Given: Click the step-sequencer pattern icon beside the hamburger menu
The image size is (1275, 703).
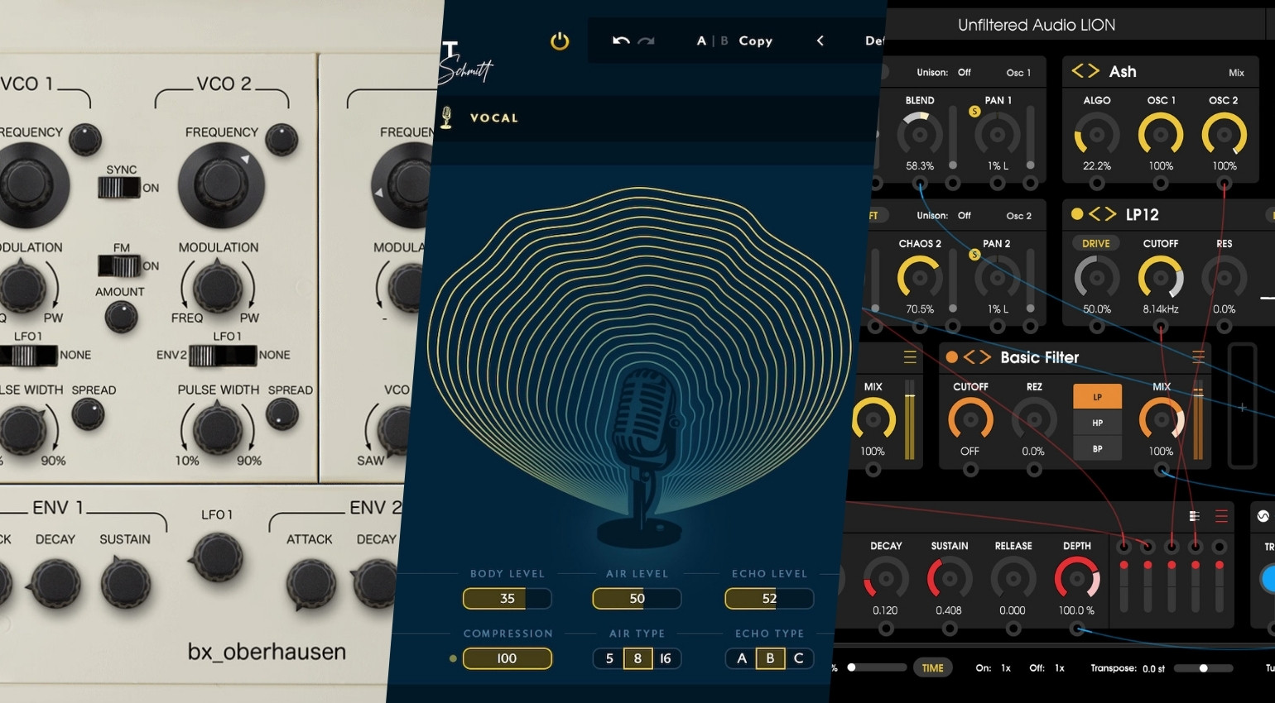Looking at the screenshot, I should [1195, 514].
